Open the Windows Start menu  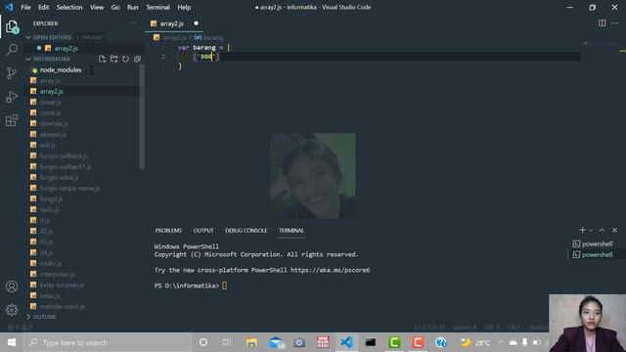tap(12, 342)
